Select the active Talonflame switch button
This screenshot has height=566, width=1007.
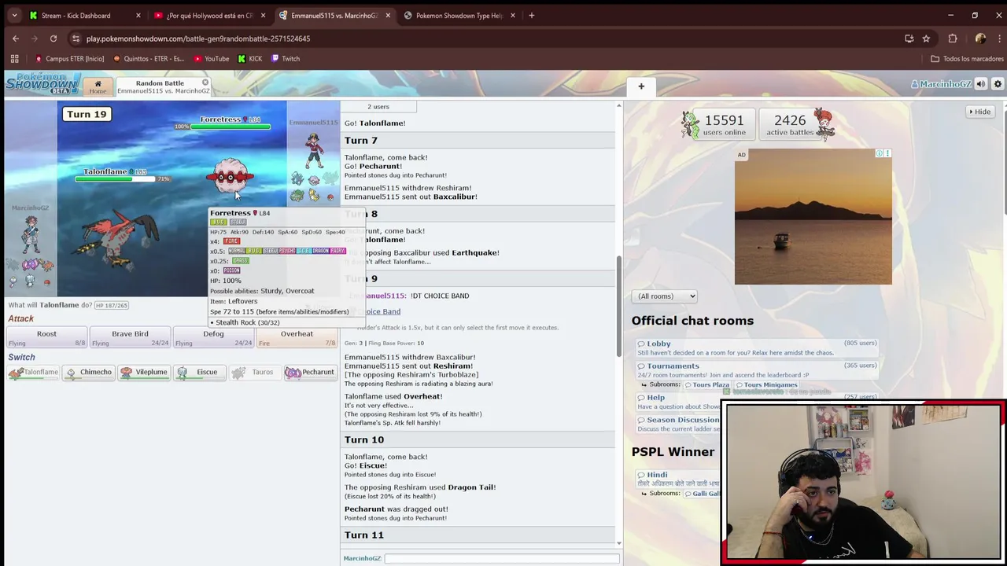pyautogui.click(x=33, y=373)
